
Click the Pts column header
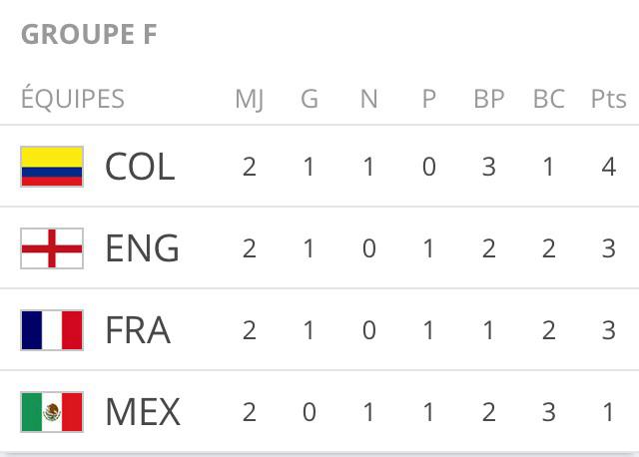(x=608, y=99)
